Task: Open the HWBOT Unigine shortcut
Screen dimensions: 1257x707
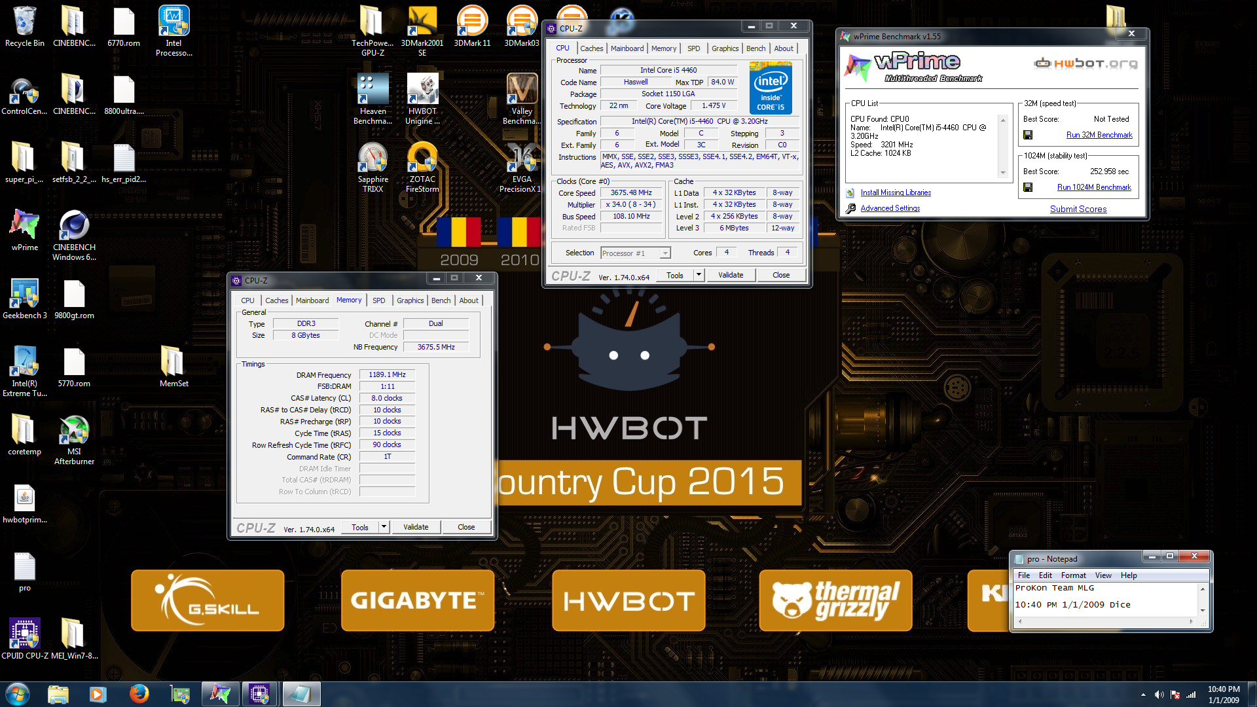Action: click(422, 99)
